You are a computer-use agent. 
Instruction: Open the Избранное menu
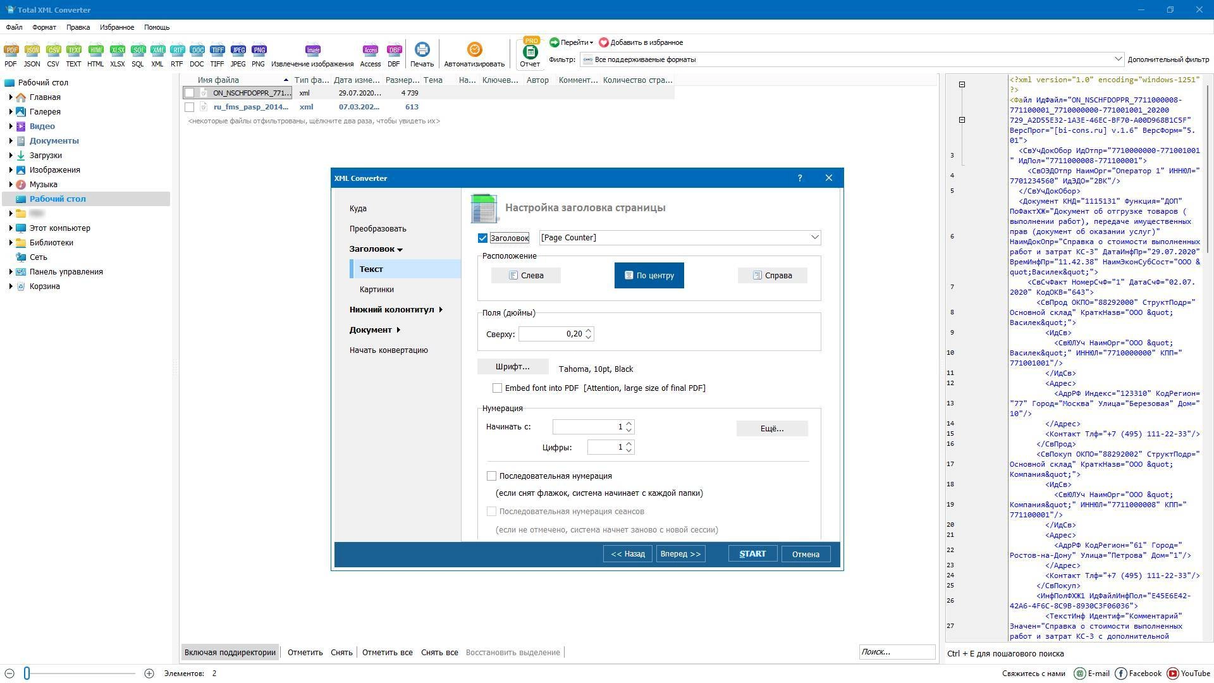tap(116, 27)
